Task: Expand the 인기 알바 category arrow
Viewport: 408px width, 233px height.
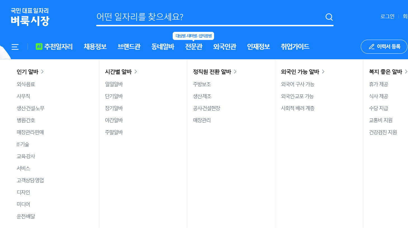Action: (x=42, y=72)
